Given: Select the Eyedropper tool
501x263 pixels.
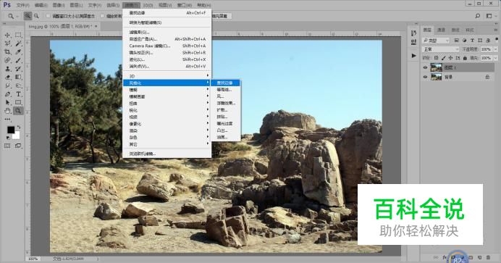Looking at the screenshot, I should click(x=18, y=51).
